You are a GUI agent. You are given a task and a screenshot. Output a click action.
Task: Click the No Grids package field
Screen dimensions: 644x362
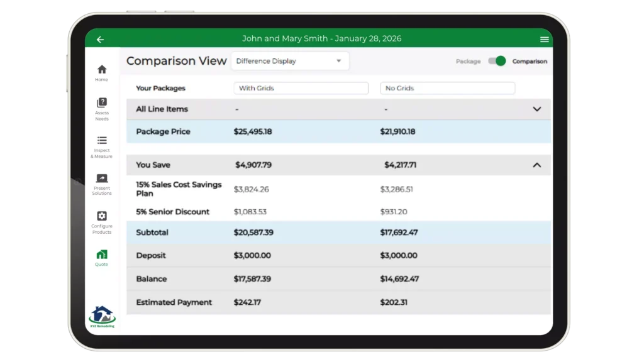point(447,89)
